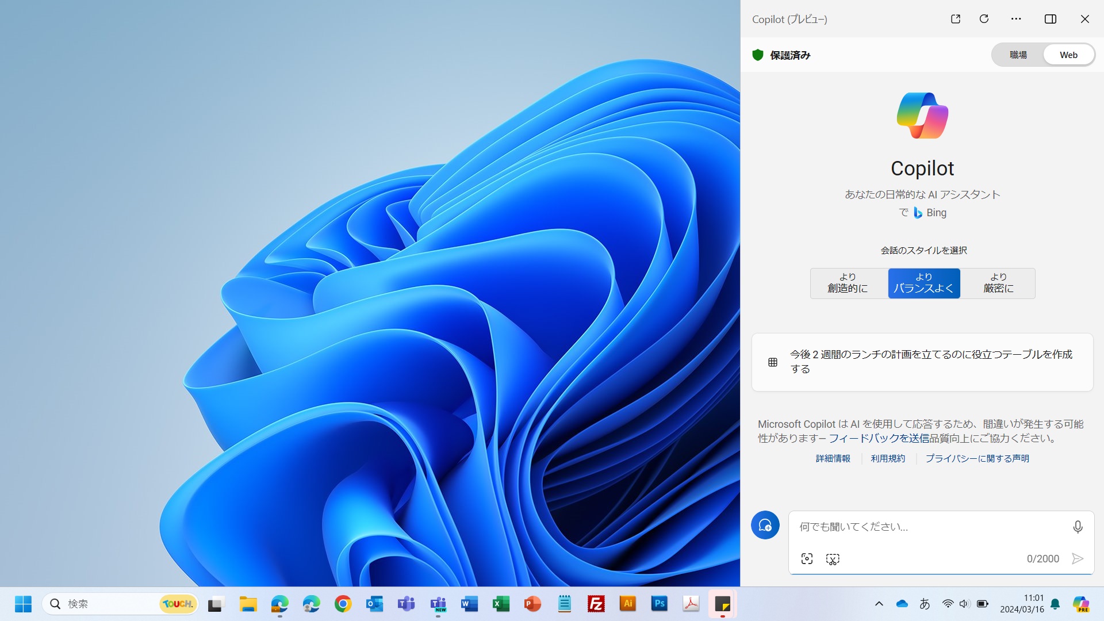Open the Windows Start menu
This screenshot has width=1104, height=621.
click(x=23, y=604)
